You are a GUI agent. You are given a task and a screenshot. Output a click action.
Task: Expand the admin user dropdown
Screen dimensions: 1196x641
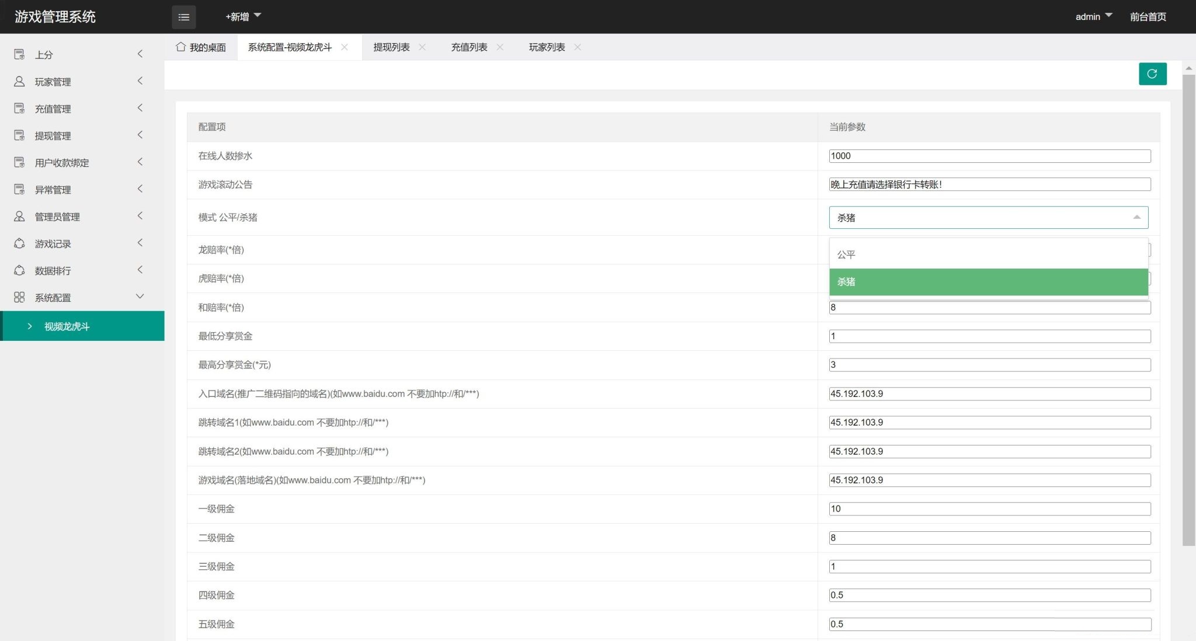click(1093, 16)
